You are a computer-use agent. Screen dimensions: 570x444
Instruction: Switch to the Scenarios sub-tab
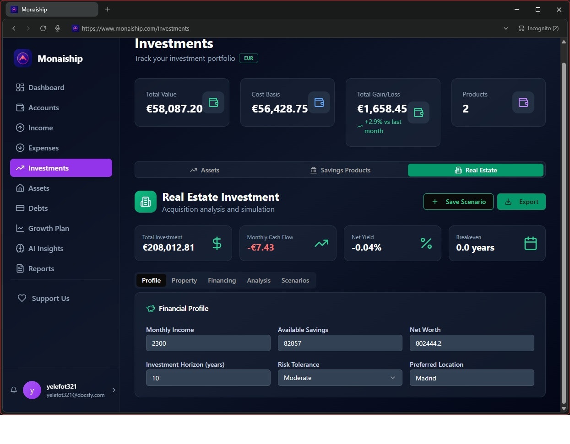click(295, 280)
